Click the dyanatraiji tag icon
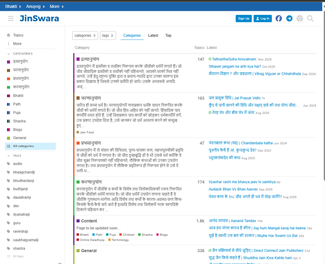Screen dimensions: 325x264 click(9, 214)
